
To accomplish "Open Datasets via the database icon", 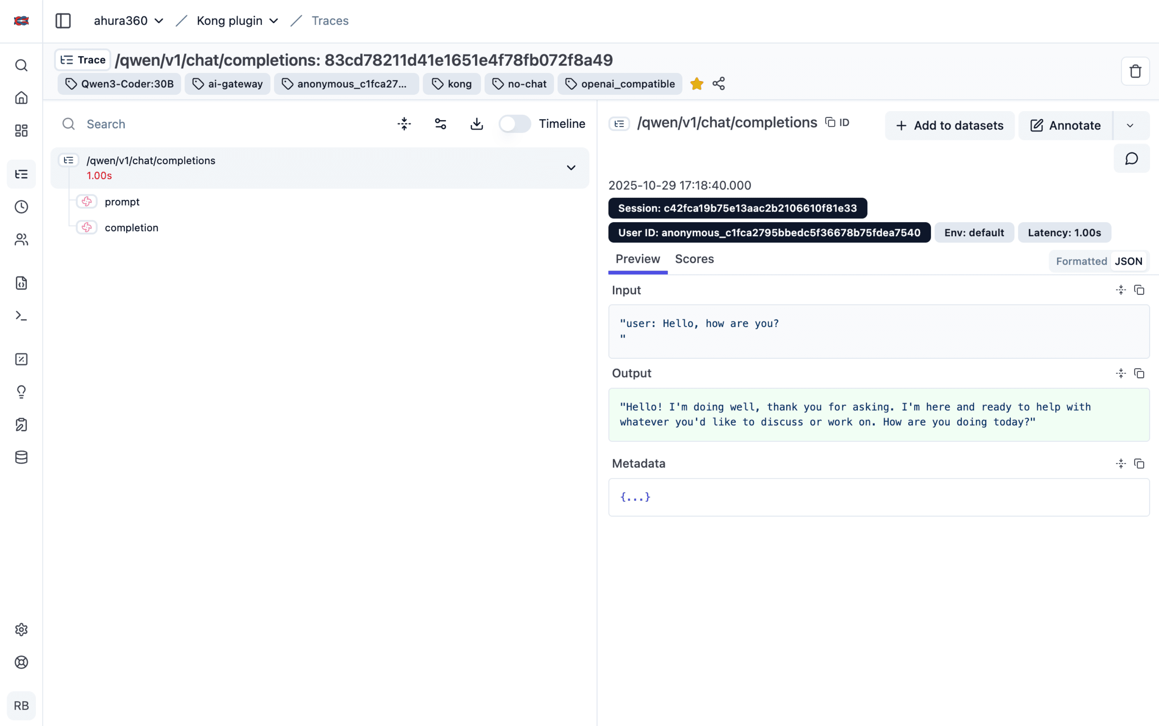I will tap(21, 457).
